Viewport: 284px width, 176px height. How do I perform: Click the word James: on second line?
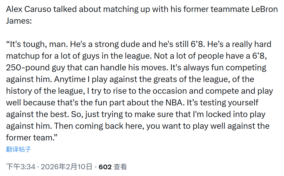coord(19,21)
